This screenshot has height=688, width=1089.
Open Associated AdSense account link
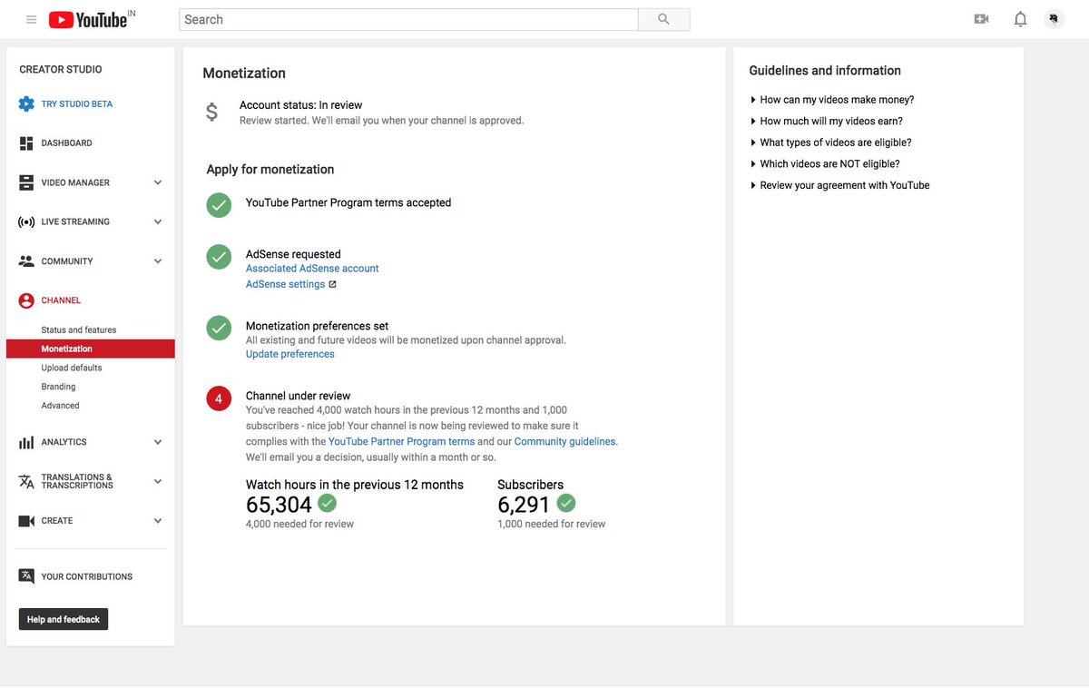(312, 269)
